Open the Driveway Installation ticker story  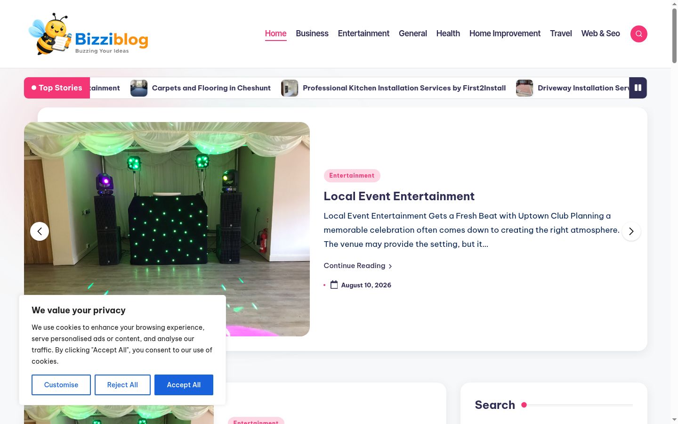(x=583, y=88)
